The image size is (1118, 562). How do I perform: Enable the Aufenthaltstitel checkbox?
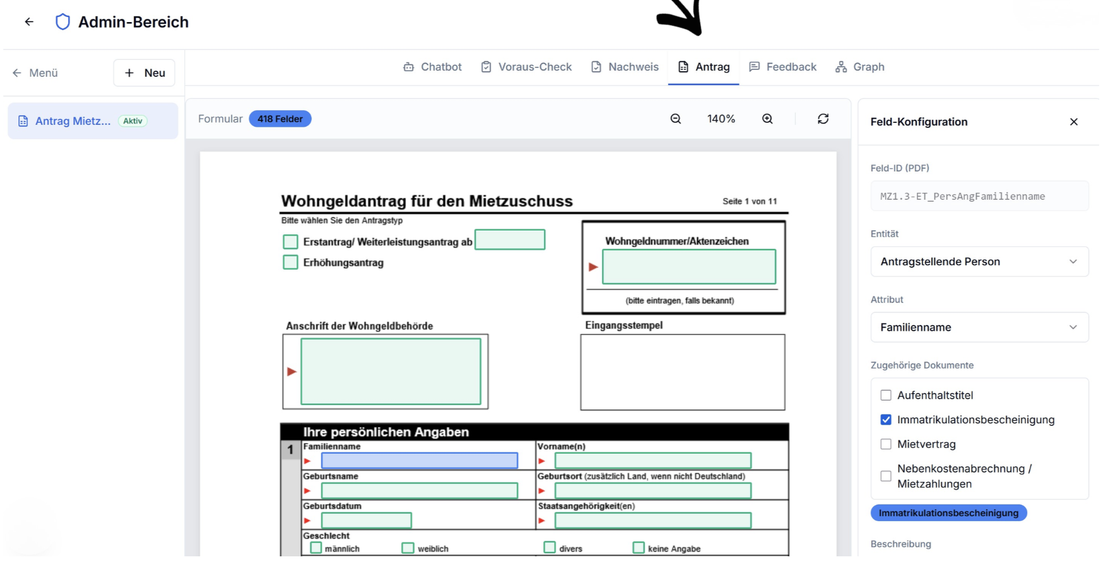pos(886,396)
